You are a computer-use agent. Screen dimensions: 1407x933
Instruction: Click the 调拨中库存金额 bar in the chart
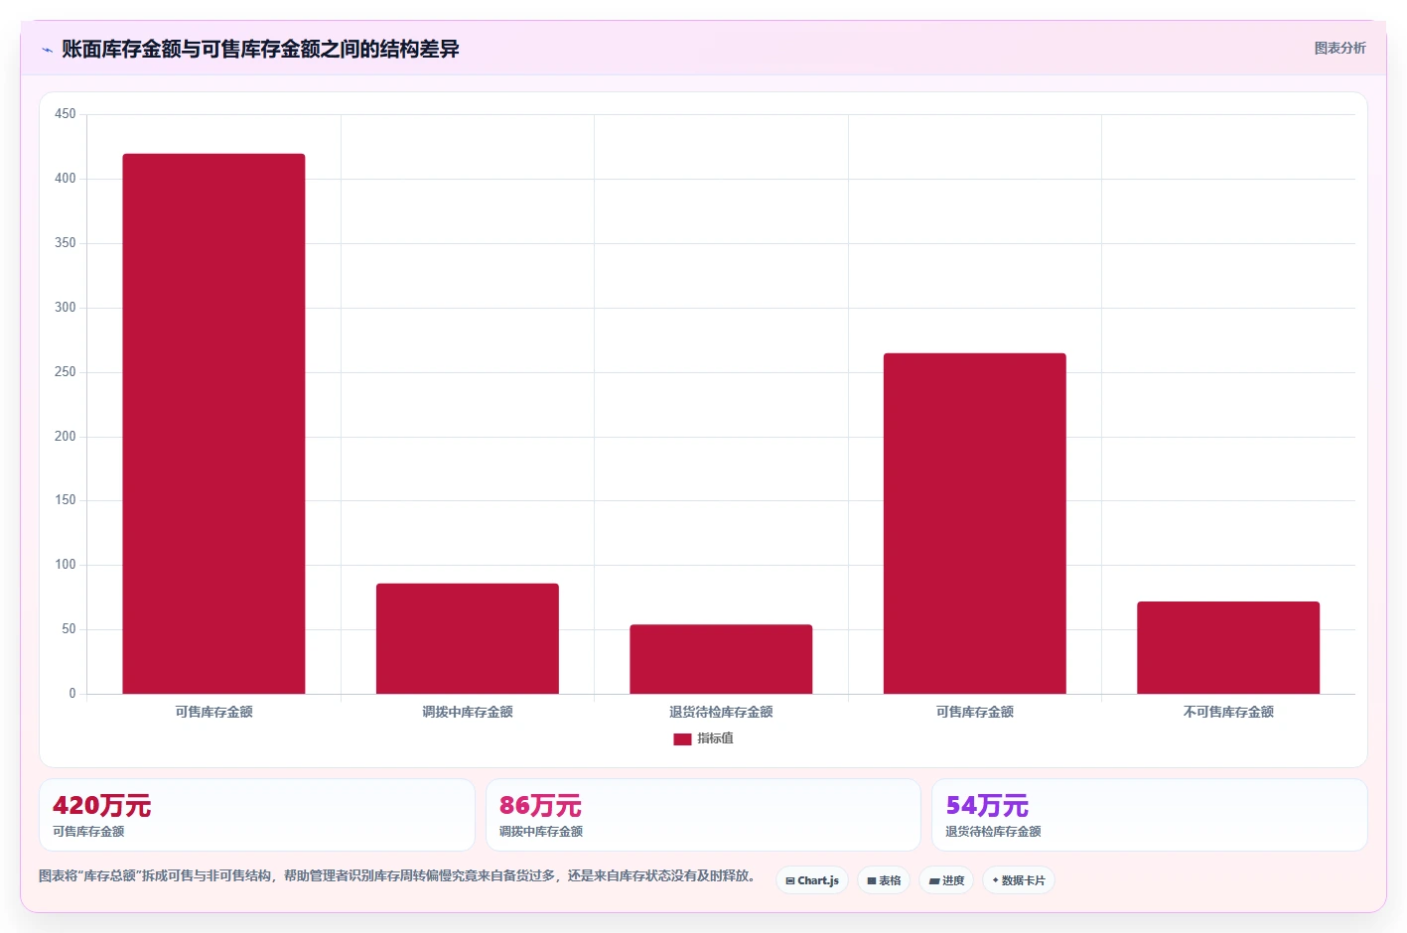[468, 638]
